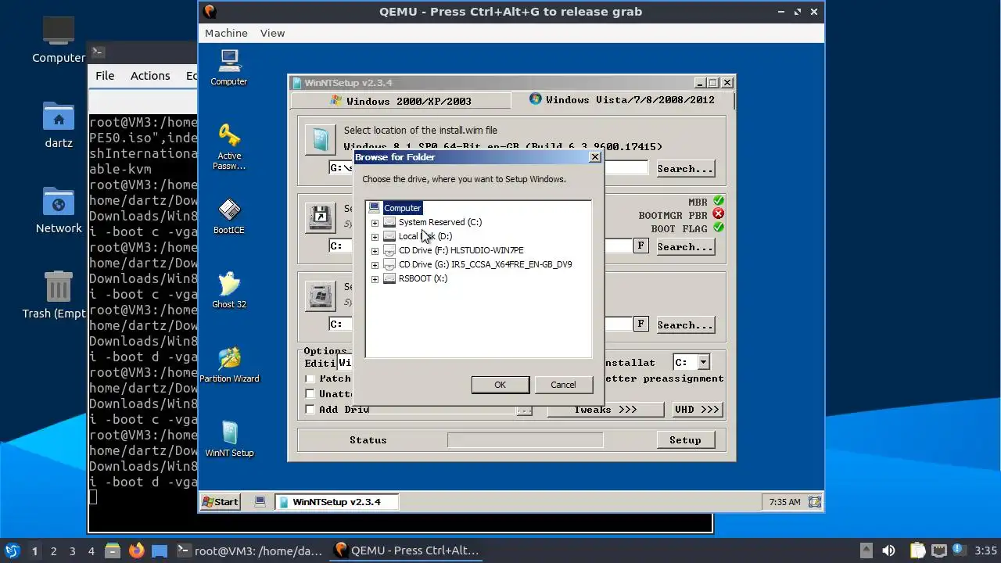Click the MBR green check status icon

pos(718,201)
